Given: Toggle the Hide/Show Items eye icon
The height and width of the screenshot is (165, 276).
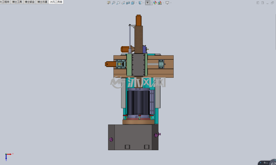Looking at the screenshot, I should (147, 3).
